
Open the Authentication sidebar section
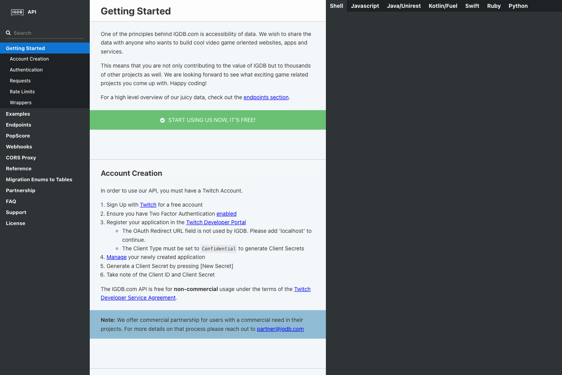(x=26, y=70)
